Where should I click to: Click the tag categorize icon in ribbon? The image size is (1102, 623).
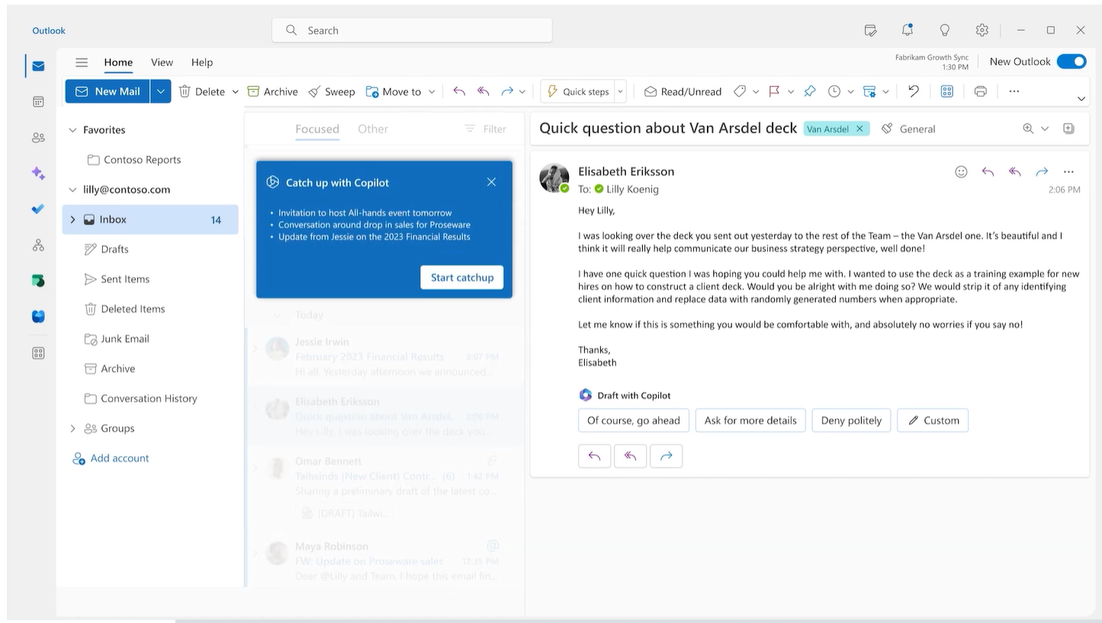pyautogui.click(x=739, y=92)
